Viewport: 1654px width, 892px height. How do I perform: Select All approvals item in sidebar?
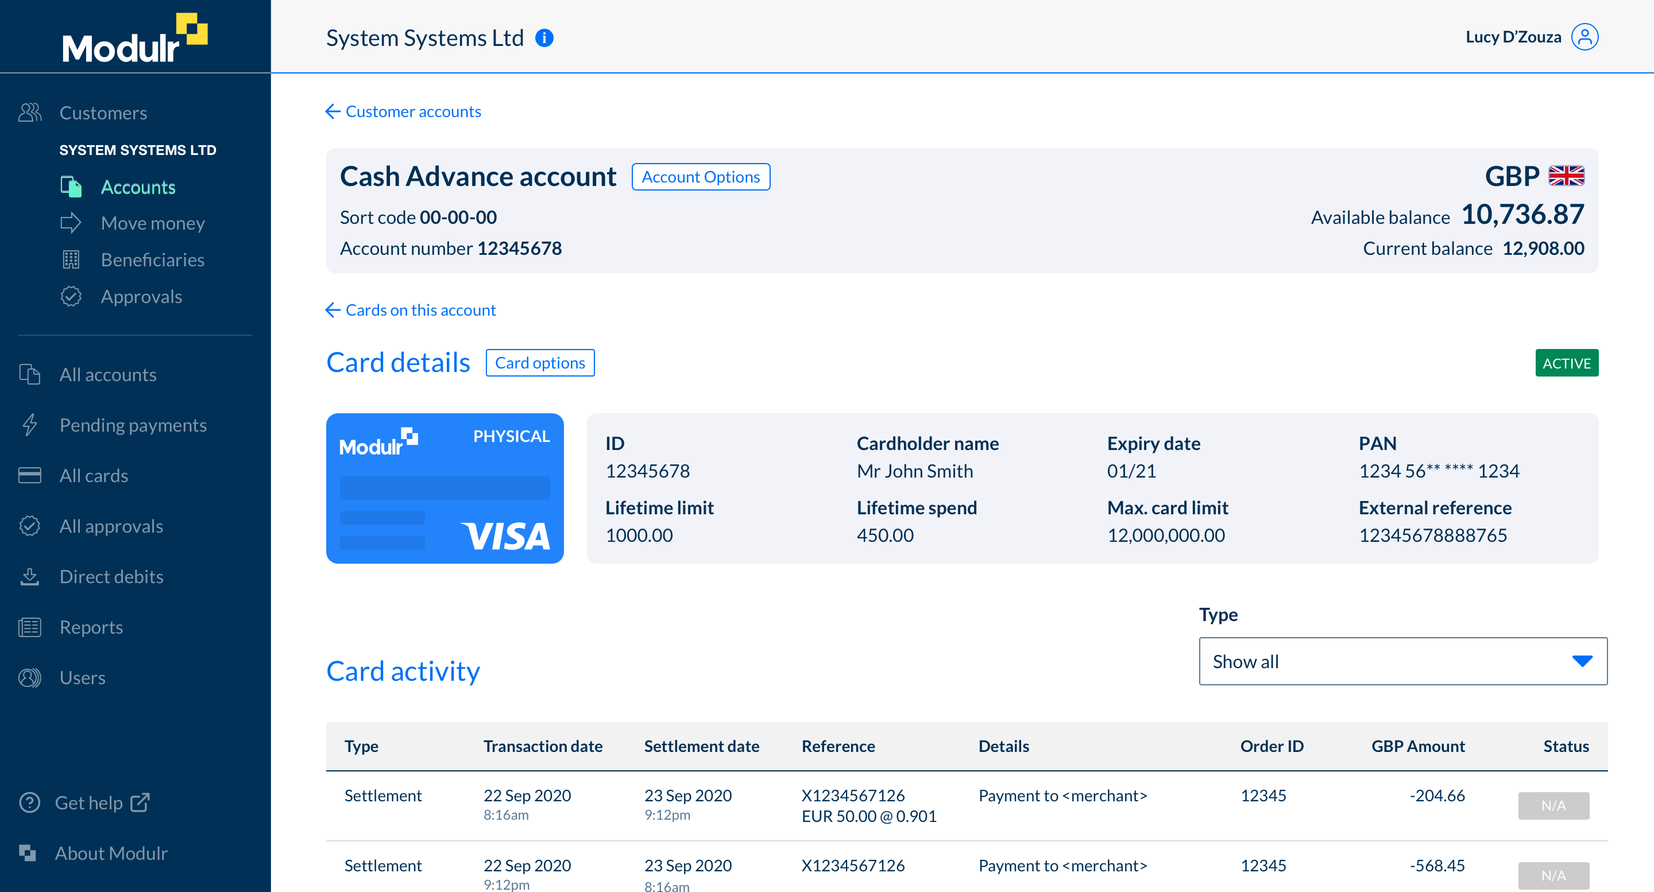pos(111,525)
